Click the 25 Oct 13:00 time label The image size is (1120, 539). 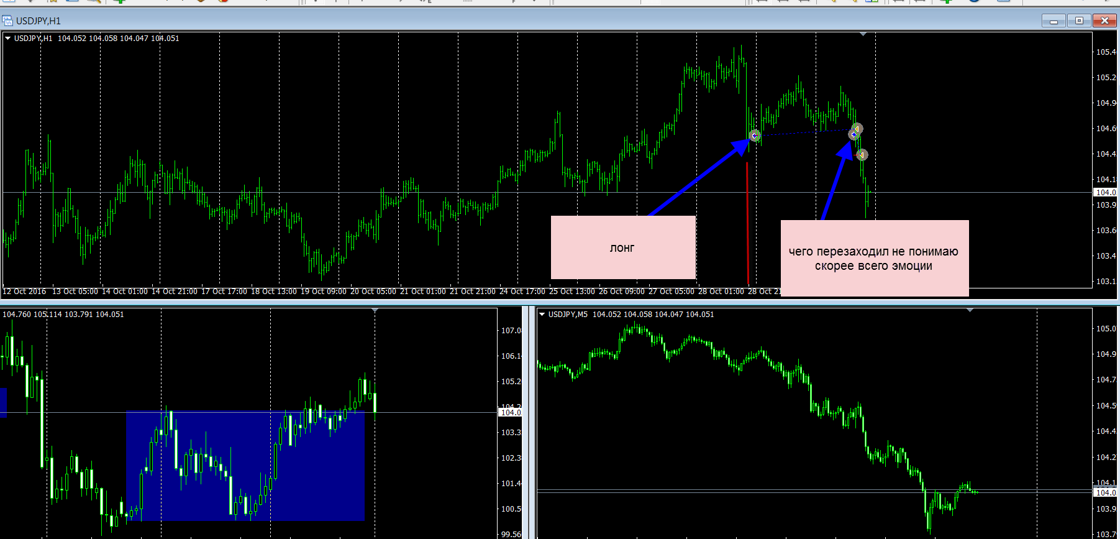(572, 291)
